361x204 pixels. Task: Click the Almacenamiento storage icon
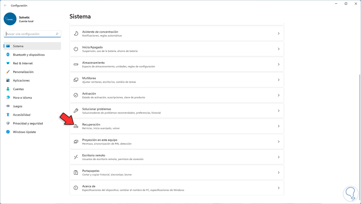point(76,64)
